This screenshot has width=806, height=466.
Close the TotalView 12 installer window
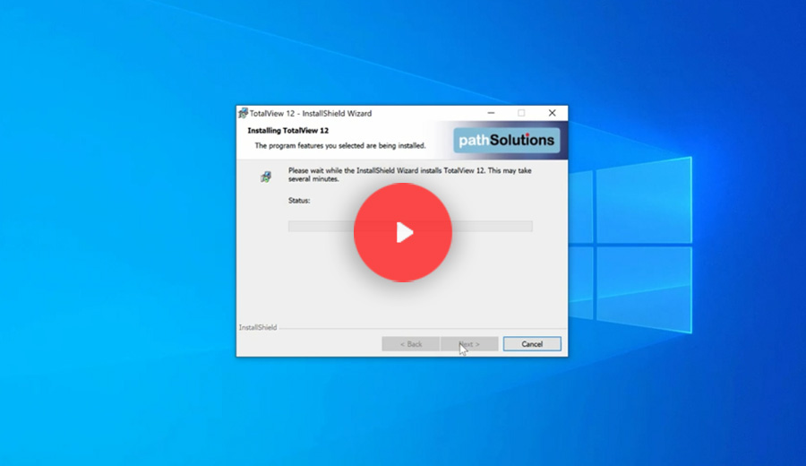coord(552,113)
